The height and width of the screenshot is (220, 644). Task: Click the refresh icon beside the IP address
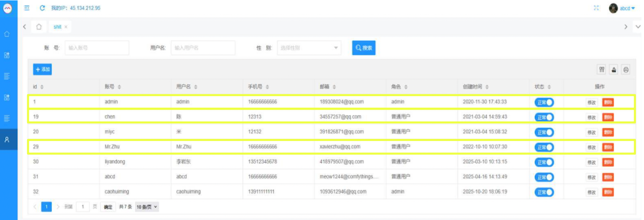(x=42, y=8)
